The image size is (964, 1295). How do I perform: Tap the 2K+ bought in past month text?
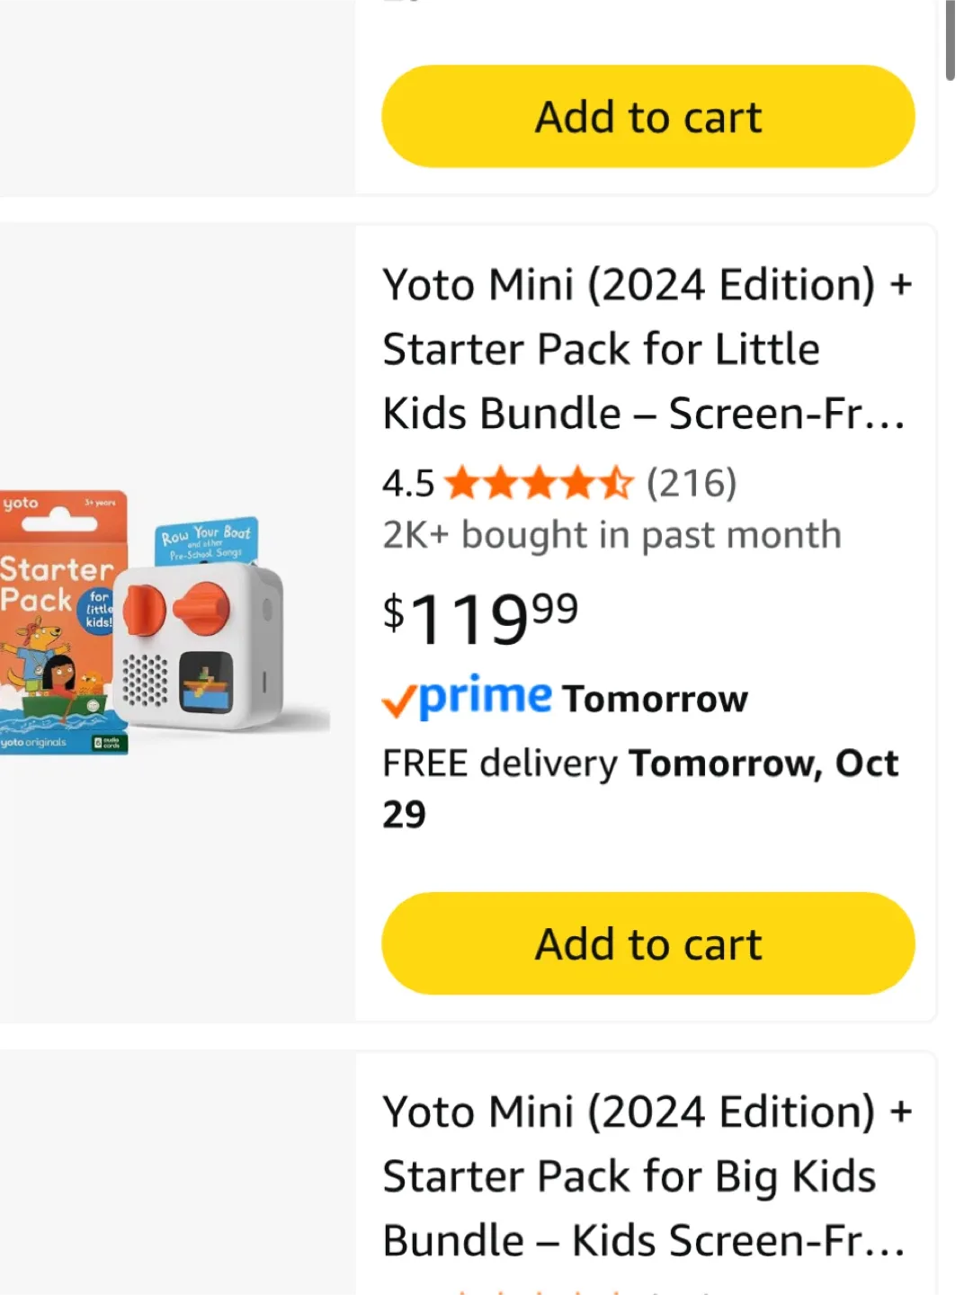coord(611,535)
